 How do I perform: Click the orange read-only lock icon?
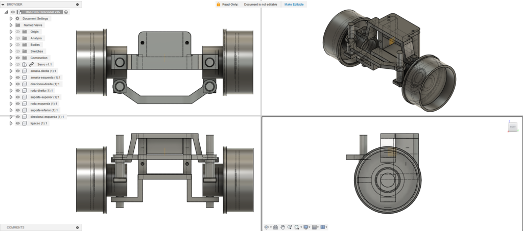[x=218, y=4]
